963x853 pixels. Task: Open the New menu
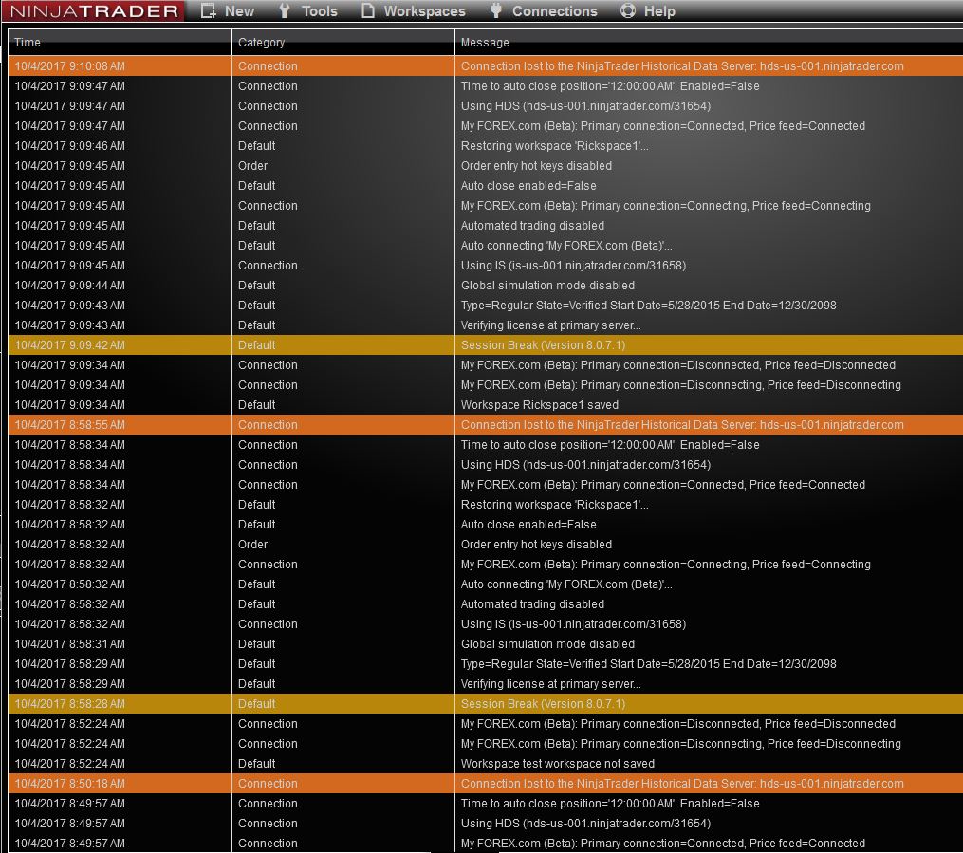(x=239, y=11)
